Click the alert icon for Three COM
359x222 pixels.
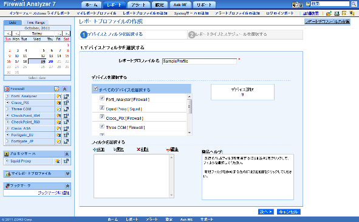click(x=58, y=109)
